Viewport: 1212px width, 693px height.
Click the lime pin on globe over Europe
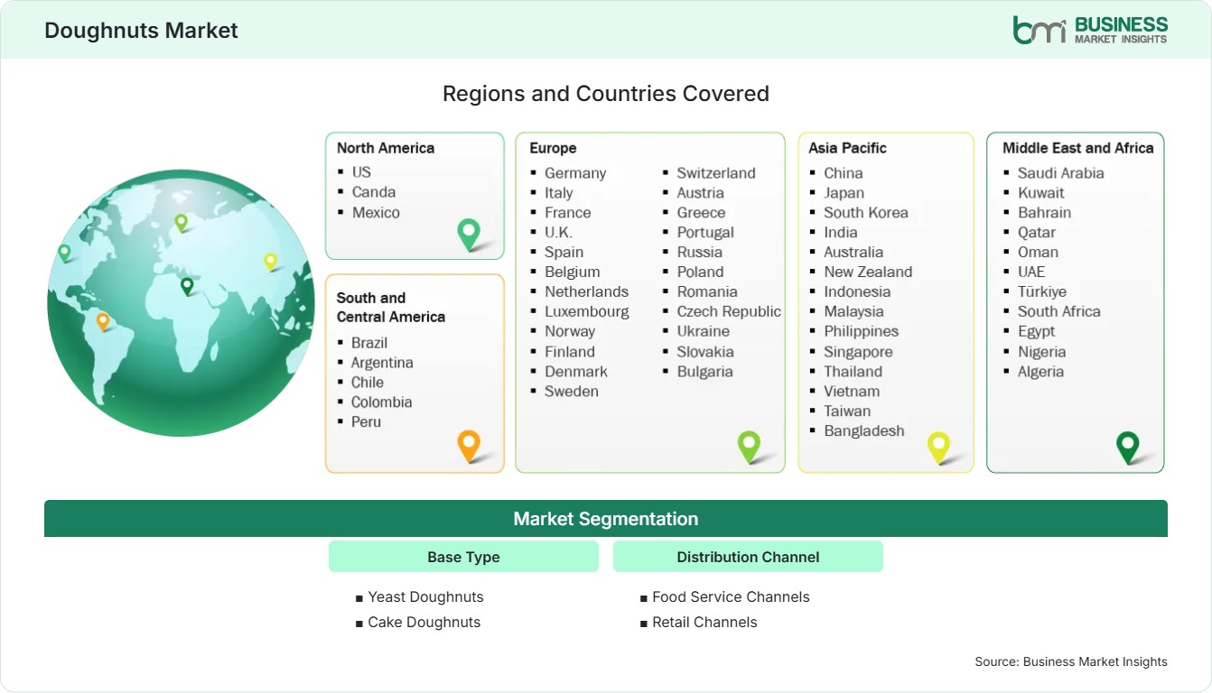[181, 222]
